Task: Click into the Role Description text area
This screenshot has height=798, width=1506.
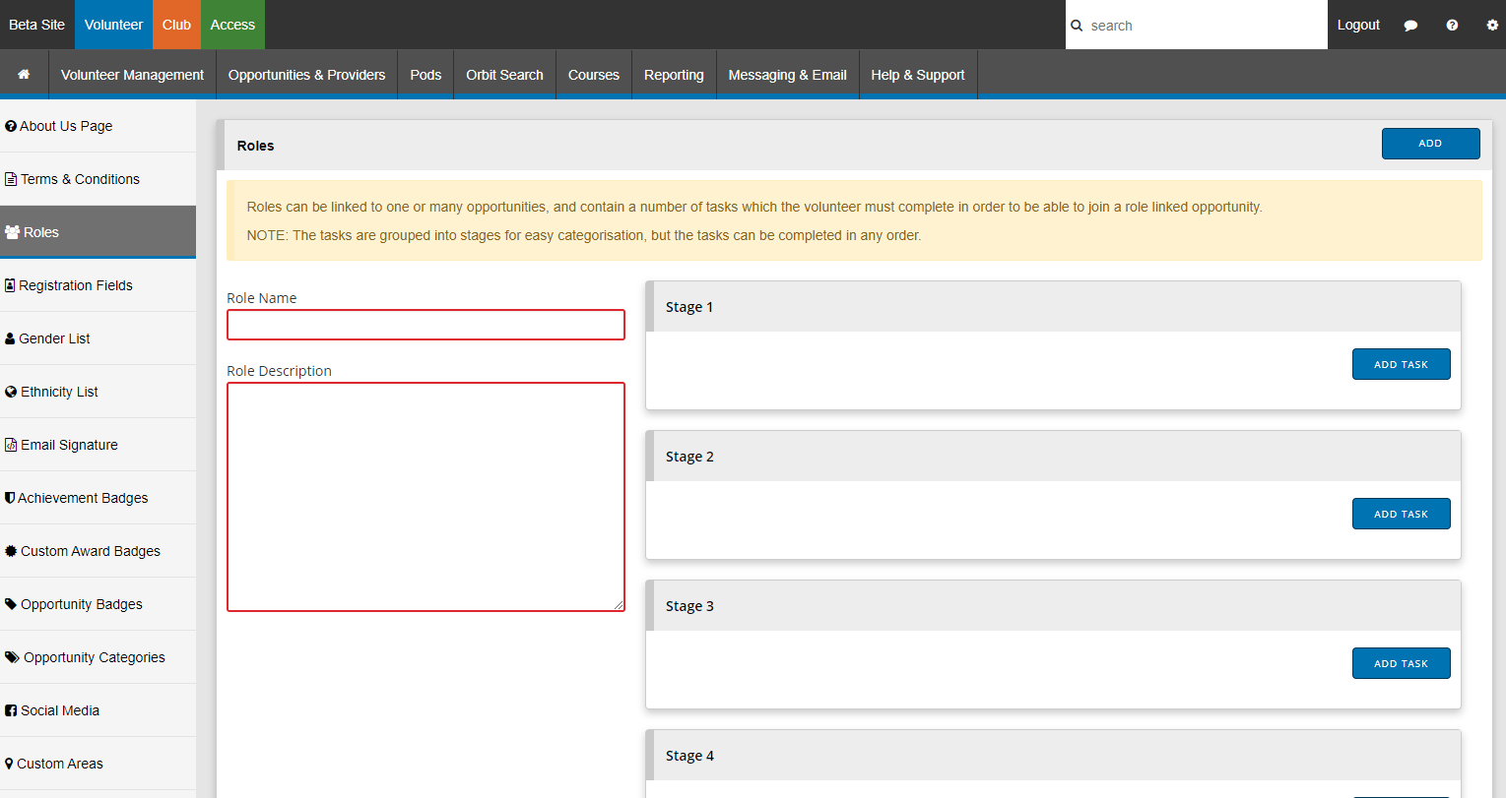Action: (426, 497)
